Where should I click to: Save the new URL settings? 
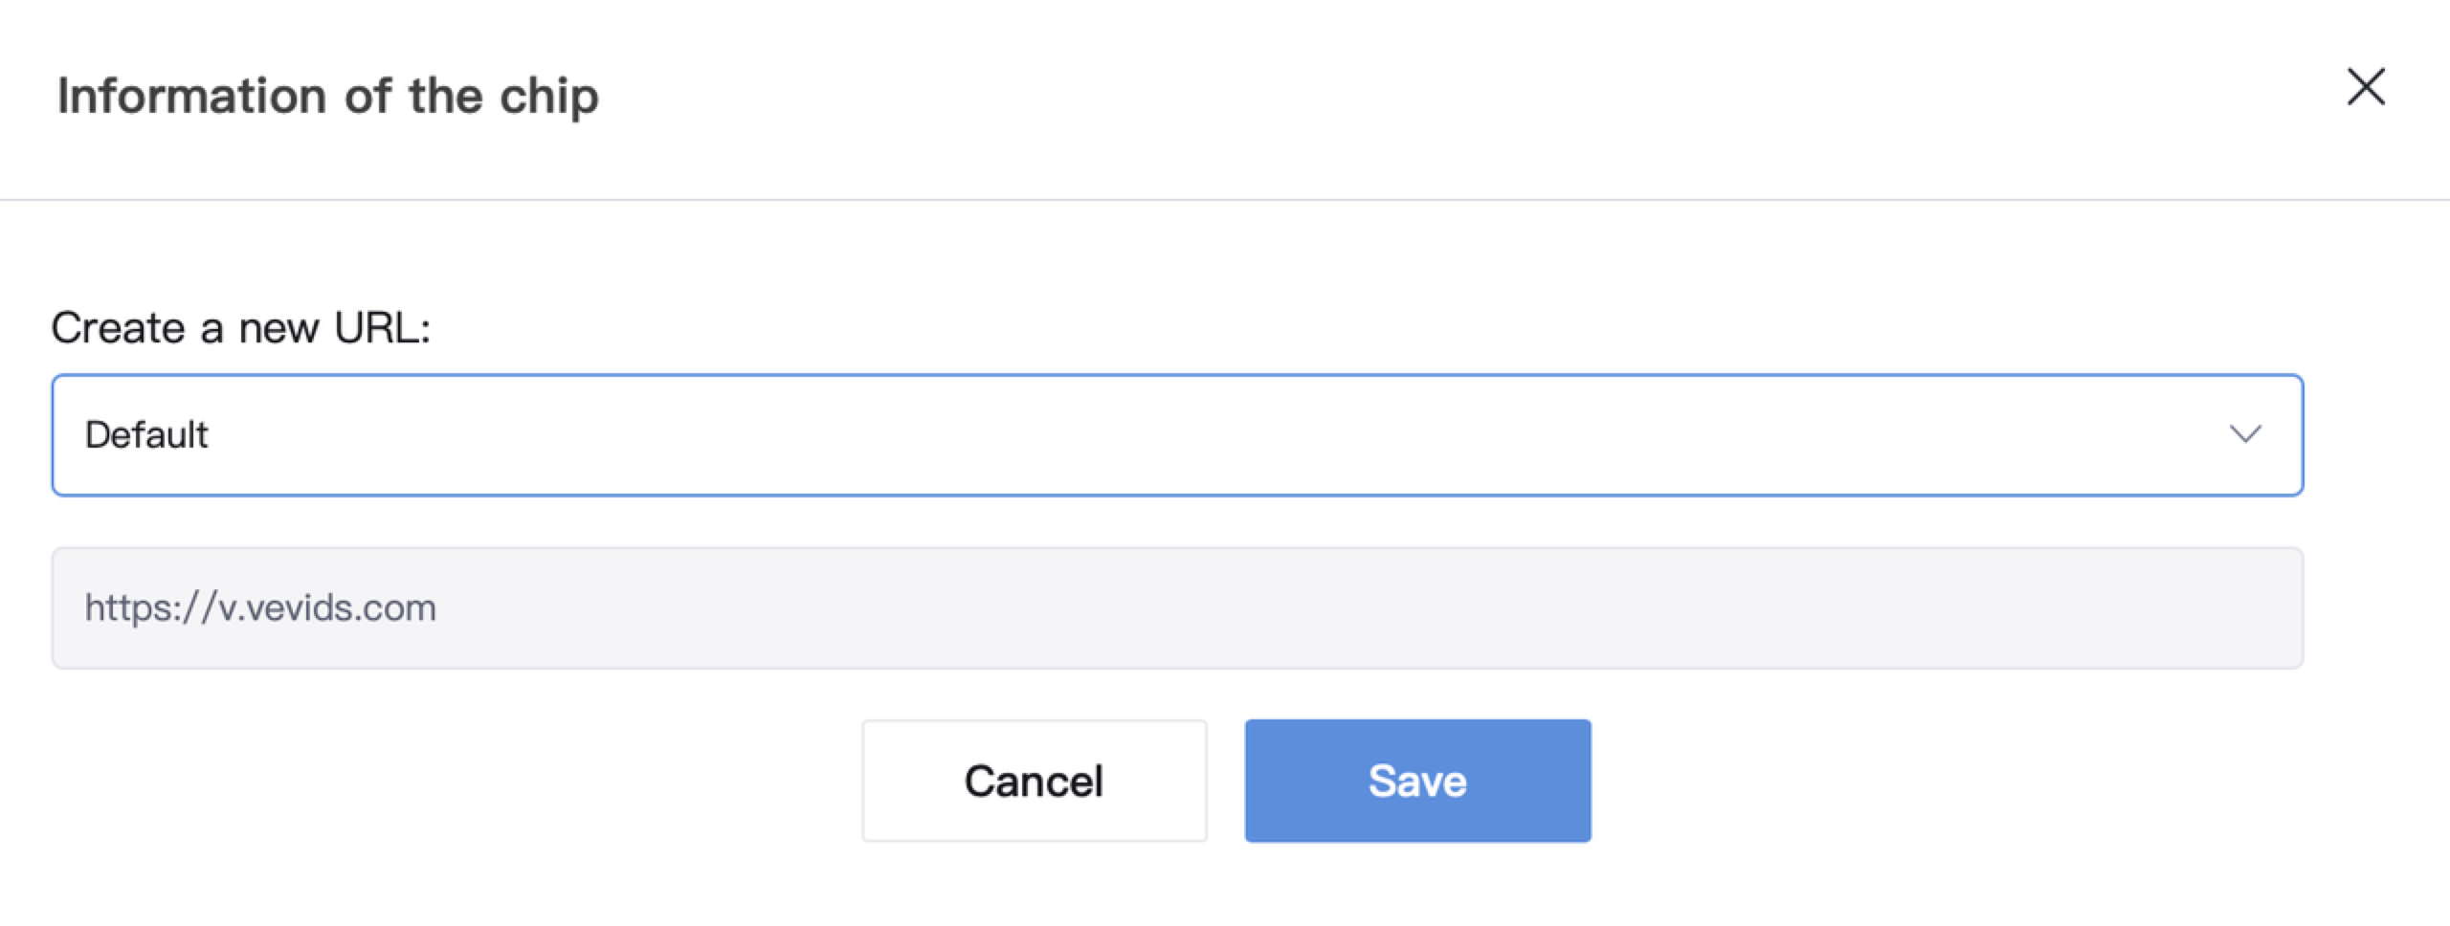pos(1417,781)
